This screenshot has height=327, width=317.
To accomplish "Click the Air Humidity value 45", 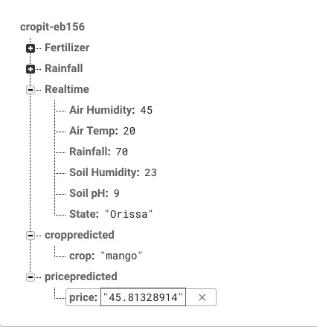I will pyautogui.click(x=146, y=110).
